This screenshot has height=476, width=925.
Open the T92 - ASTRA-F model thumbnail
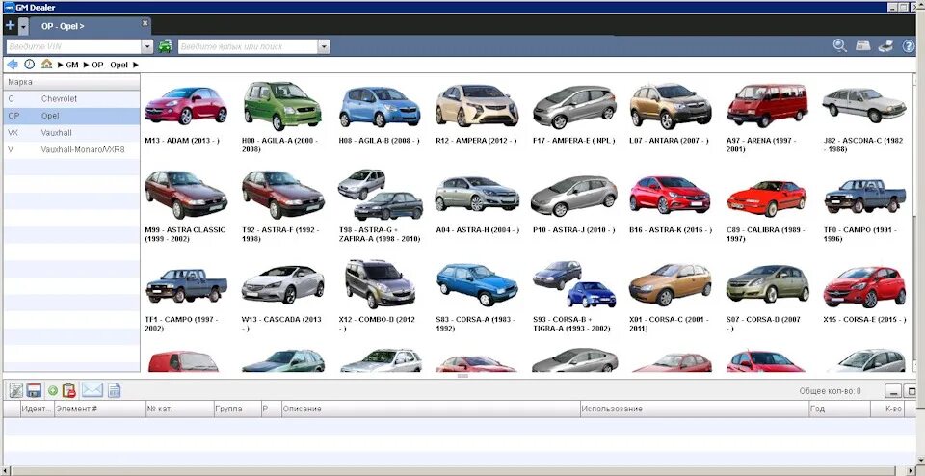point(282,195)
